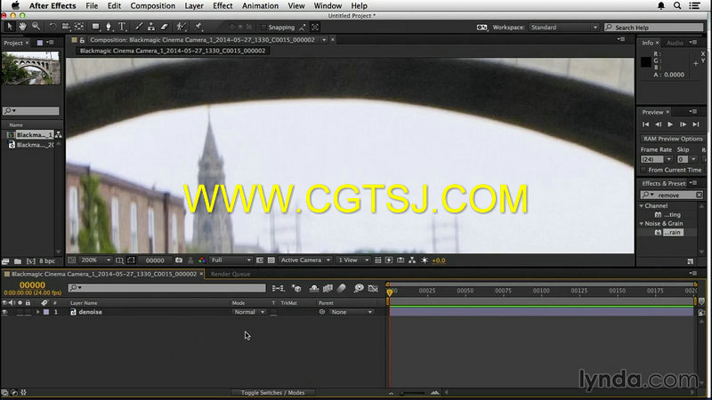Select the Rectangle shape tool
This screenshot has height=400, width=712.
(x=96, y=27)
